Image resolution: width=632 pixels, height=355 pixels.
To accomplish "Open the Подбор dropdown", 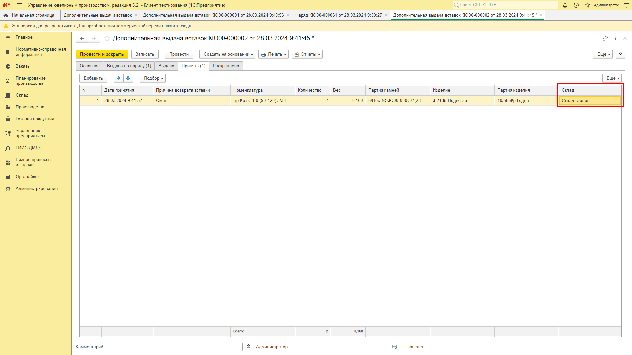I will click(152, 78).
